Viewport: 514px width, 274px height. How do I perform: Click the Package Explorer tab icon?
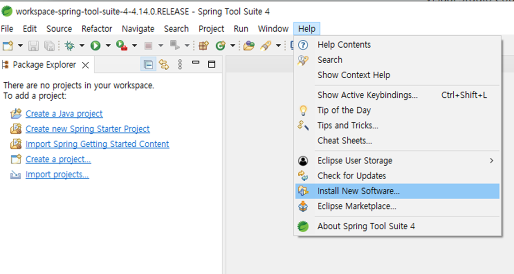coord(5,65)
